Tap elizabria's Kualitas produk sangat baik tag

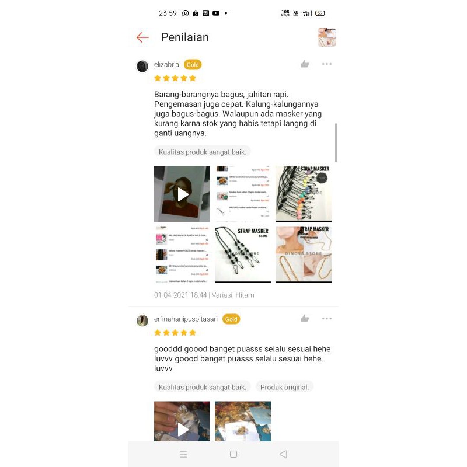(202, 152)
